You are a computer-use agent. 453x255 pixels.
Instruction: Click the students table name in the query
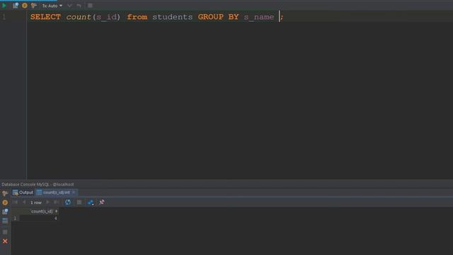173,17
